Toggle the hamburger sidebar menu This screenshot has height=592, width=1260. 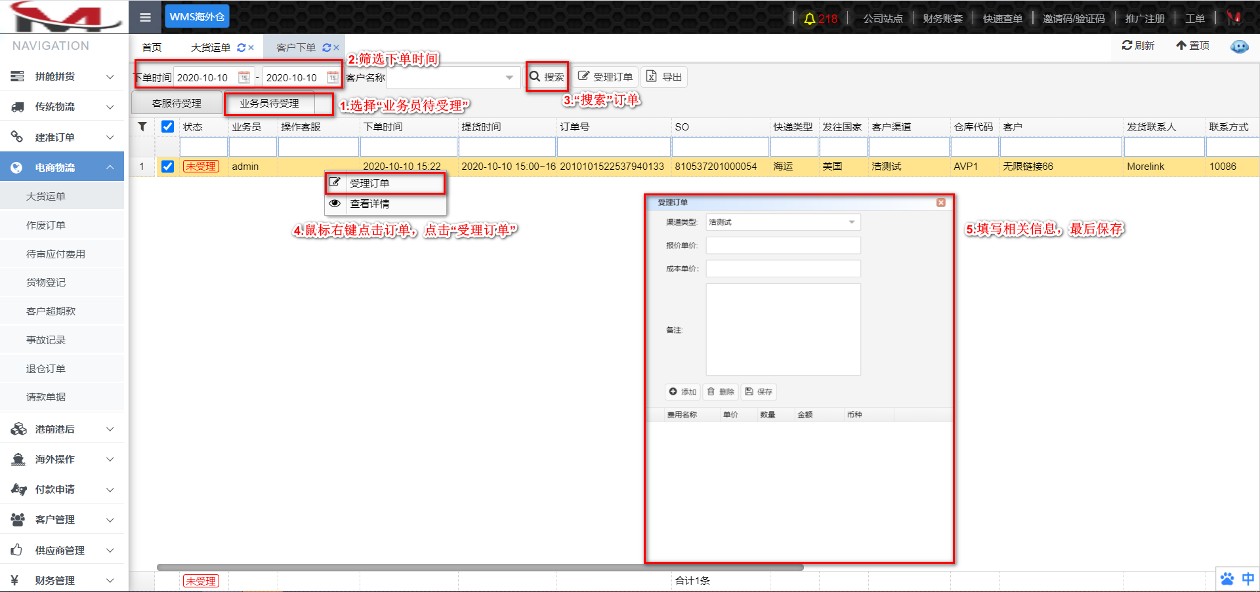click(x=145, y=17)
